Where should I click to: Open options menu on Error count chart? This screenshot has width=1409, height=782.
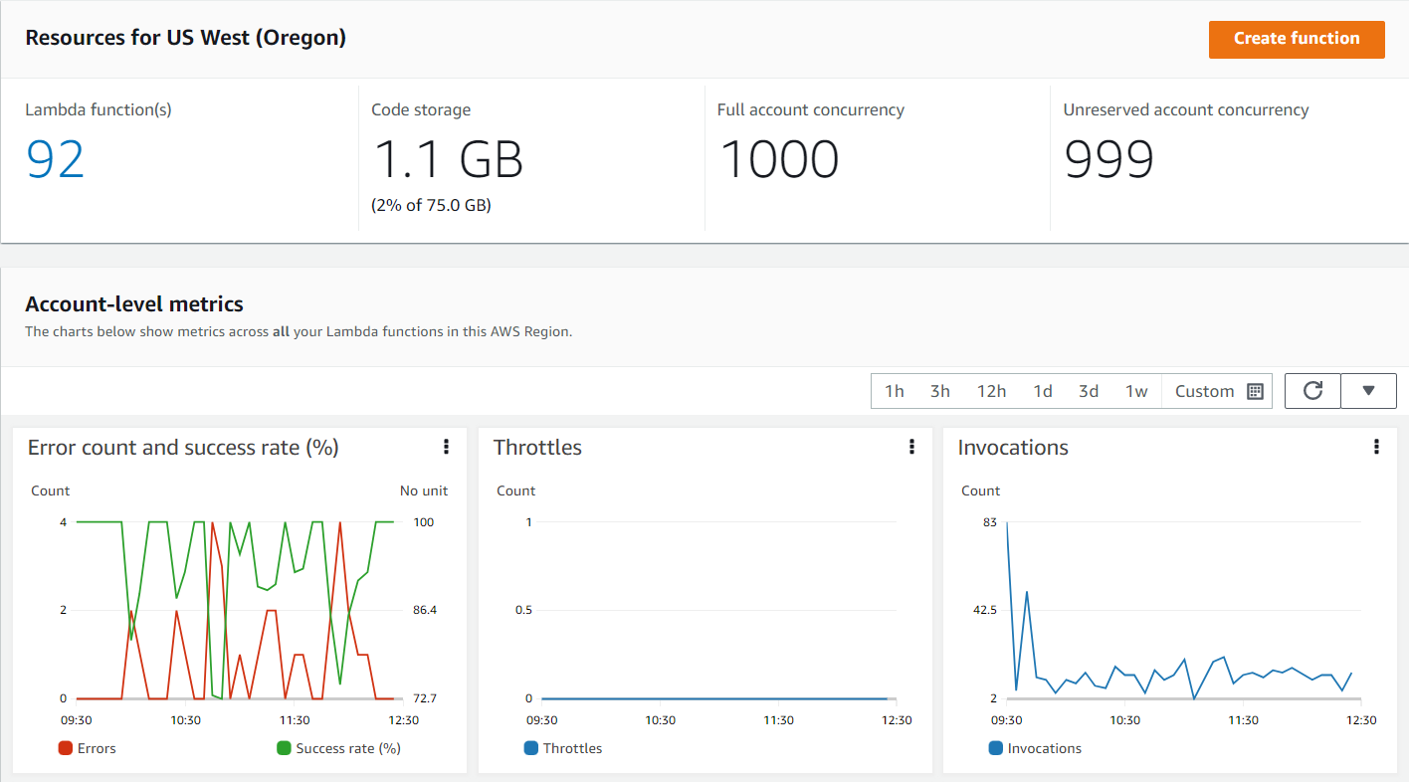[x=446, y=447]
